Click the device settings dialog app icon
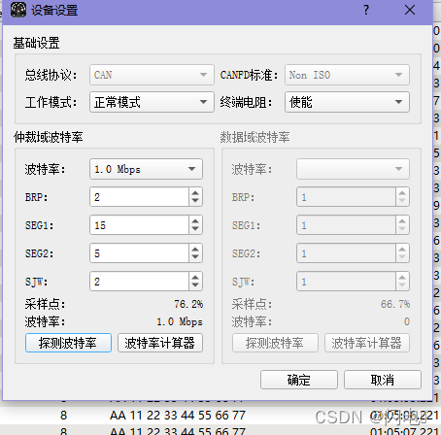The width and height of the screenshot is (441, 435). [18, 10]
